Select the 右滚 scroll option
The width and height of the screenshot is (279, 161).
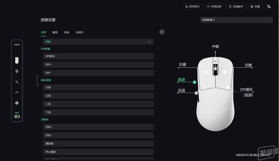99,95
